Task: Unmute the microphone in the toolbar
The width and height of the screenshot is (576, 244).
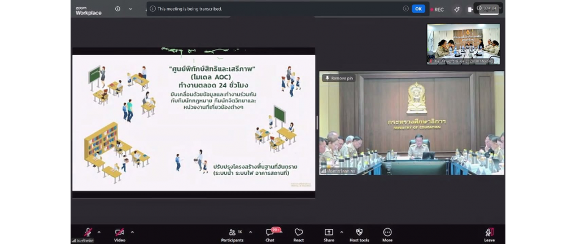Action: click(88, 232)
